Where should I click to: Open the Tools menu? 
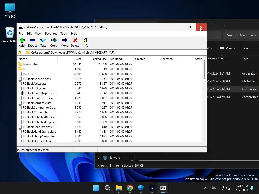[x=64, y=34]
